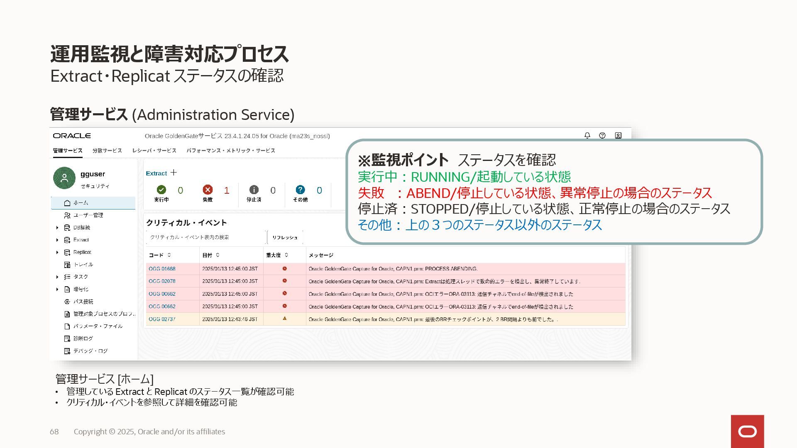
Task: Expand the DB接続 tree node
Action: click(57, 228)
